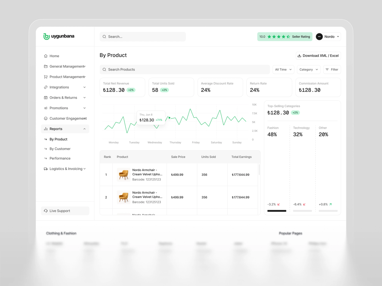Open the Performance report
The width and height of the screenshot is (382, 286).
pos(60,158)
